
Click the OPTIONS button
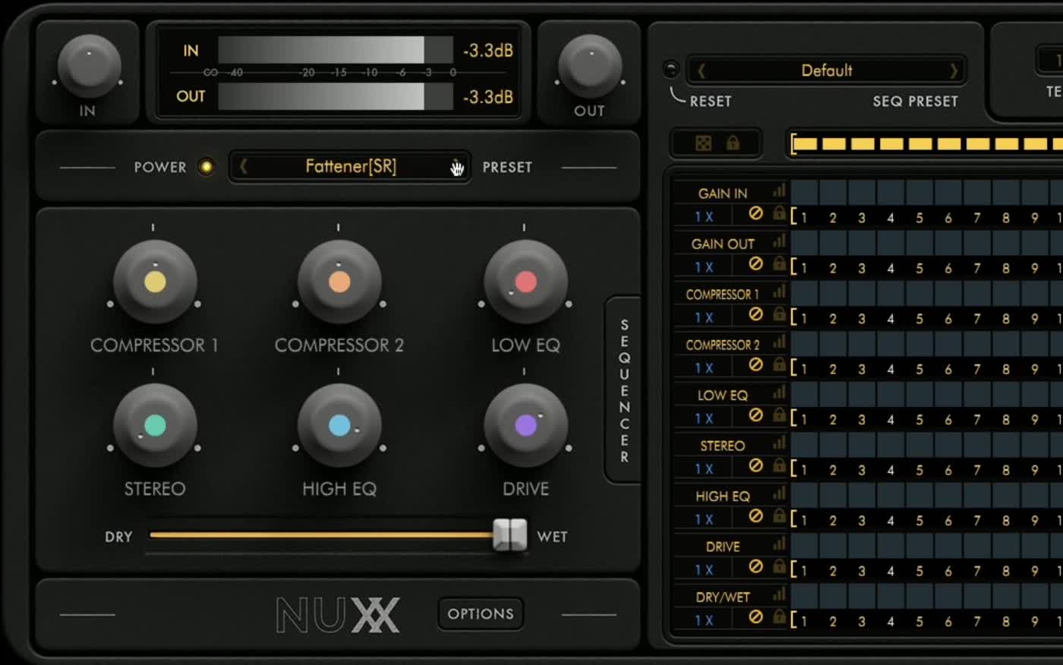pyautogui.click(x=481, y=613)
